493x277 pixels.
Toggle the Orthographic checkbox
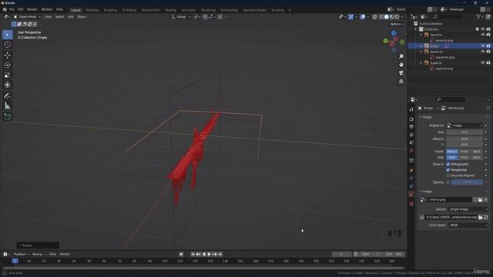click(x=448, y=164)
